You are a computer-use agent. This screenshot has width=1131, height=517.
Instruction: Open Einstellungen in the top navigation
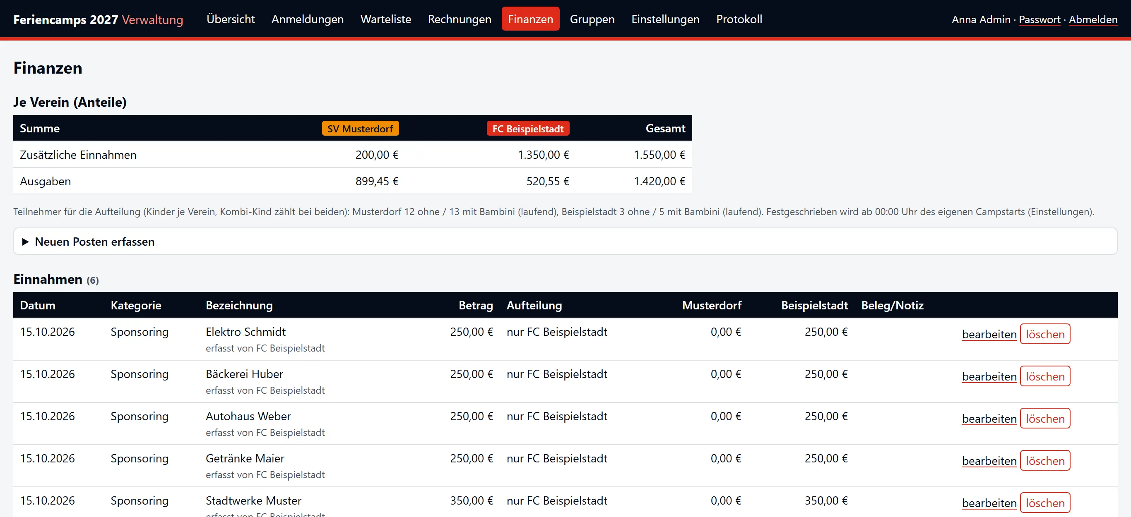tap(665, 19)
